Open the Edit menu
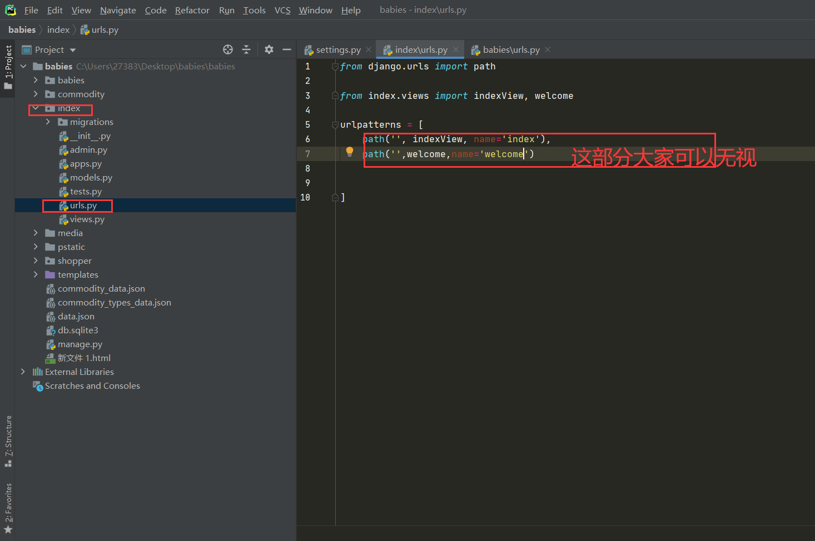This screenshot has width=815, height=541. click(x=54, y=10)
